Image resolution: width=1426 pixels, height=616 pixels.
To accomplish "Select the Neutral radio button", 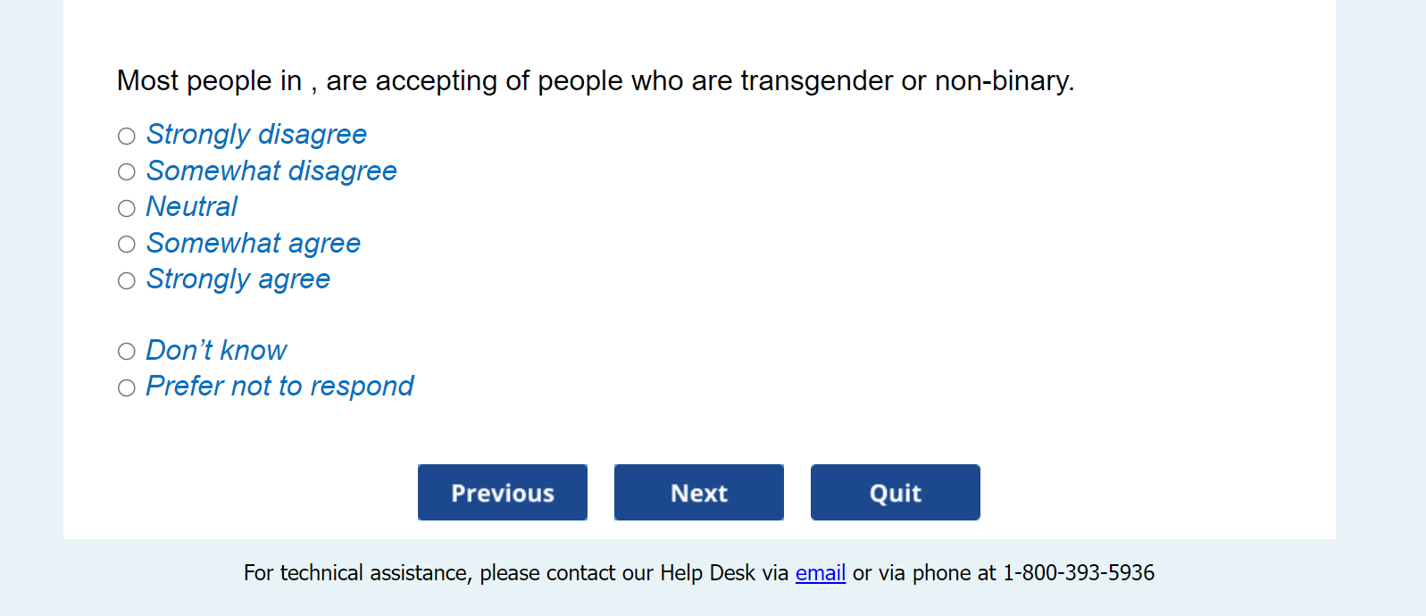I will (127, 208).
